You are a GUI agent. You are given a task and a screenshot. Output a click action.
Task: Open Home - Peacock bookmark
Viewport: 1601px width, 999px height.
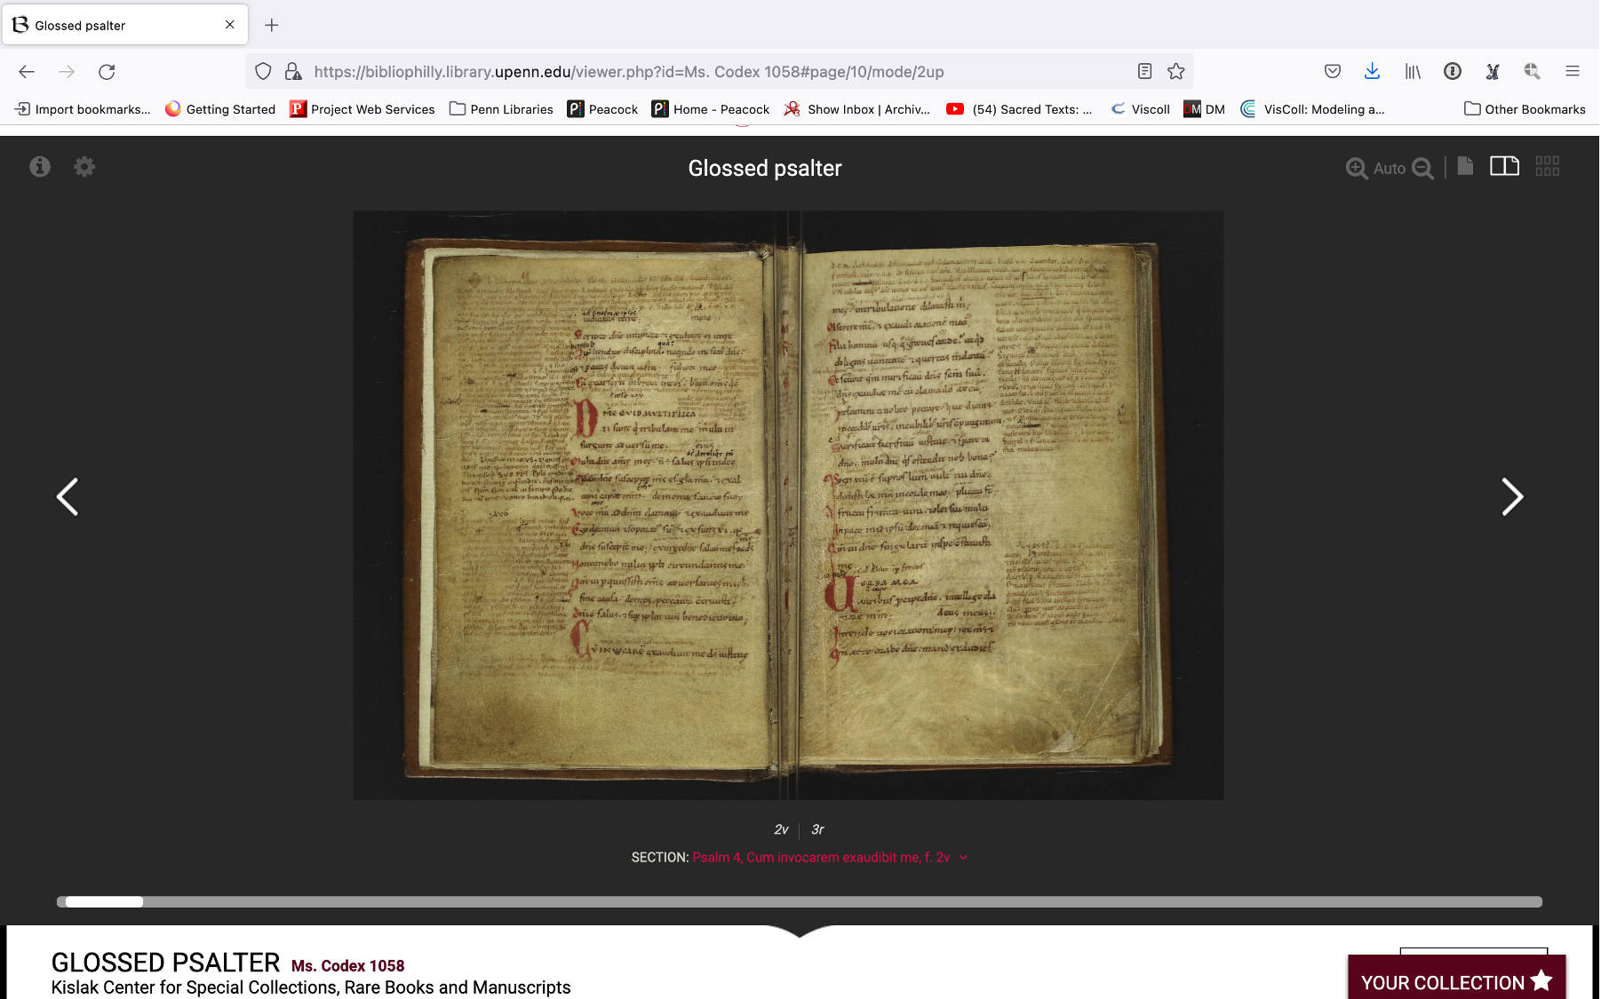click(x=711, y=109)
